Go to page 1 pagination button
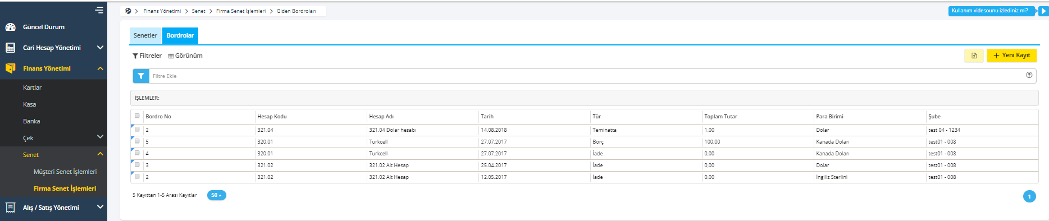 pos(1029,196)
